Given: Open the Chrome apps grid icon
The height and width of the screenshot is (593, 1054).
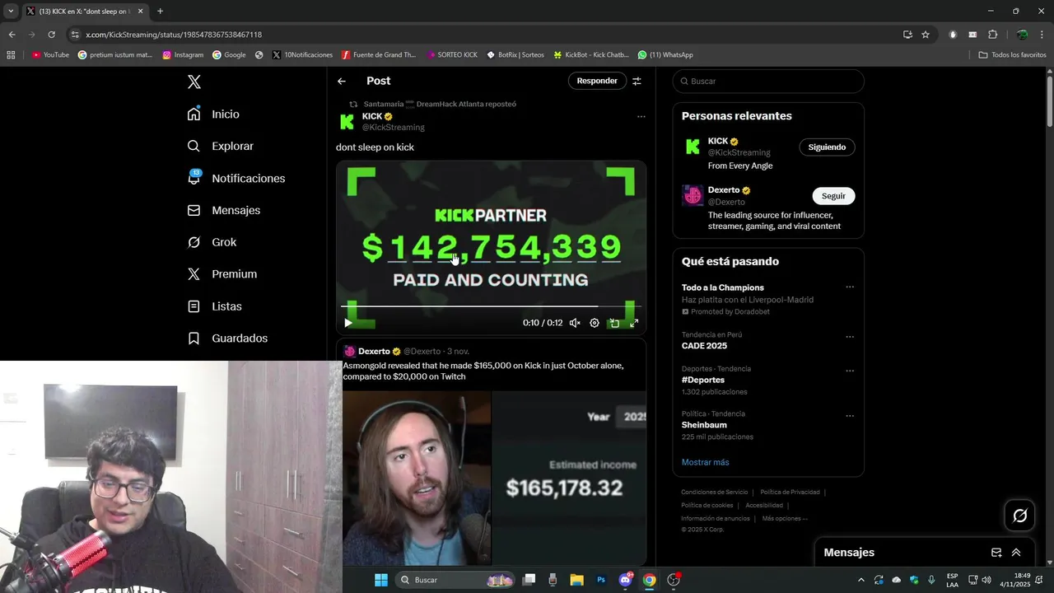Looking at the screenshot, I should tap(11, 55).
